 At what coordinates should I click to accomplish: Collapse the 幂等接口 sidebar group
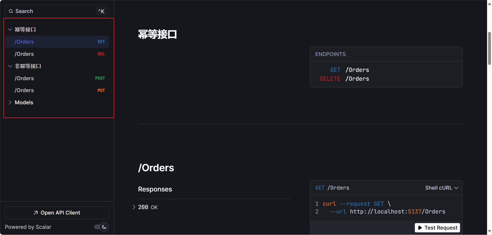click(10, 30)
